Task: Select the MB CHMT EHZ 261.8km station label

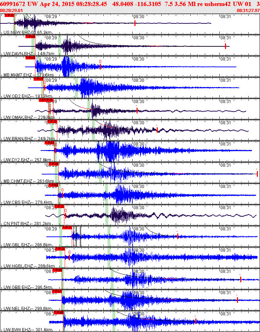Action: point(29,181)
